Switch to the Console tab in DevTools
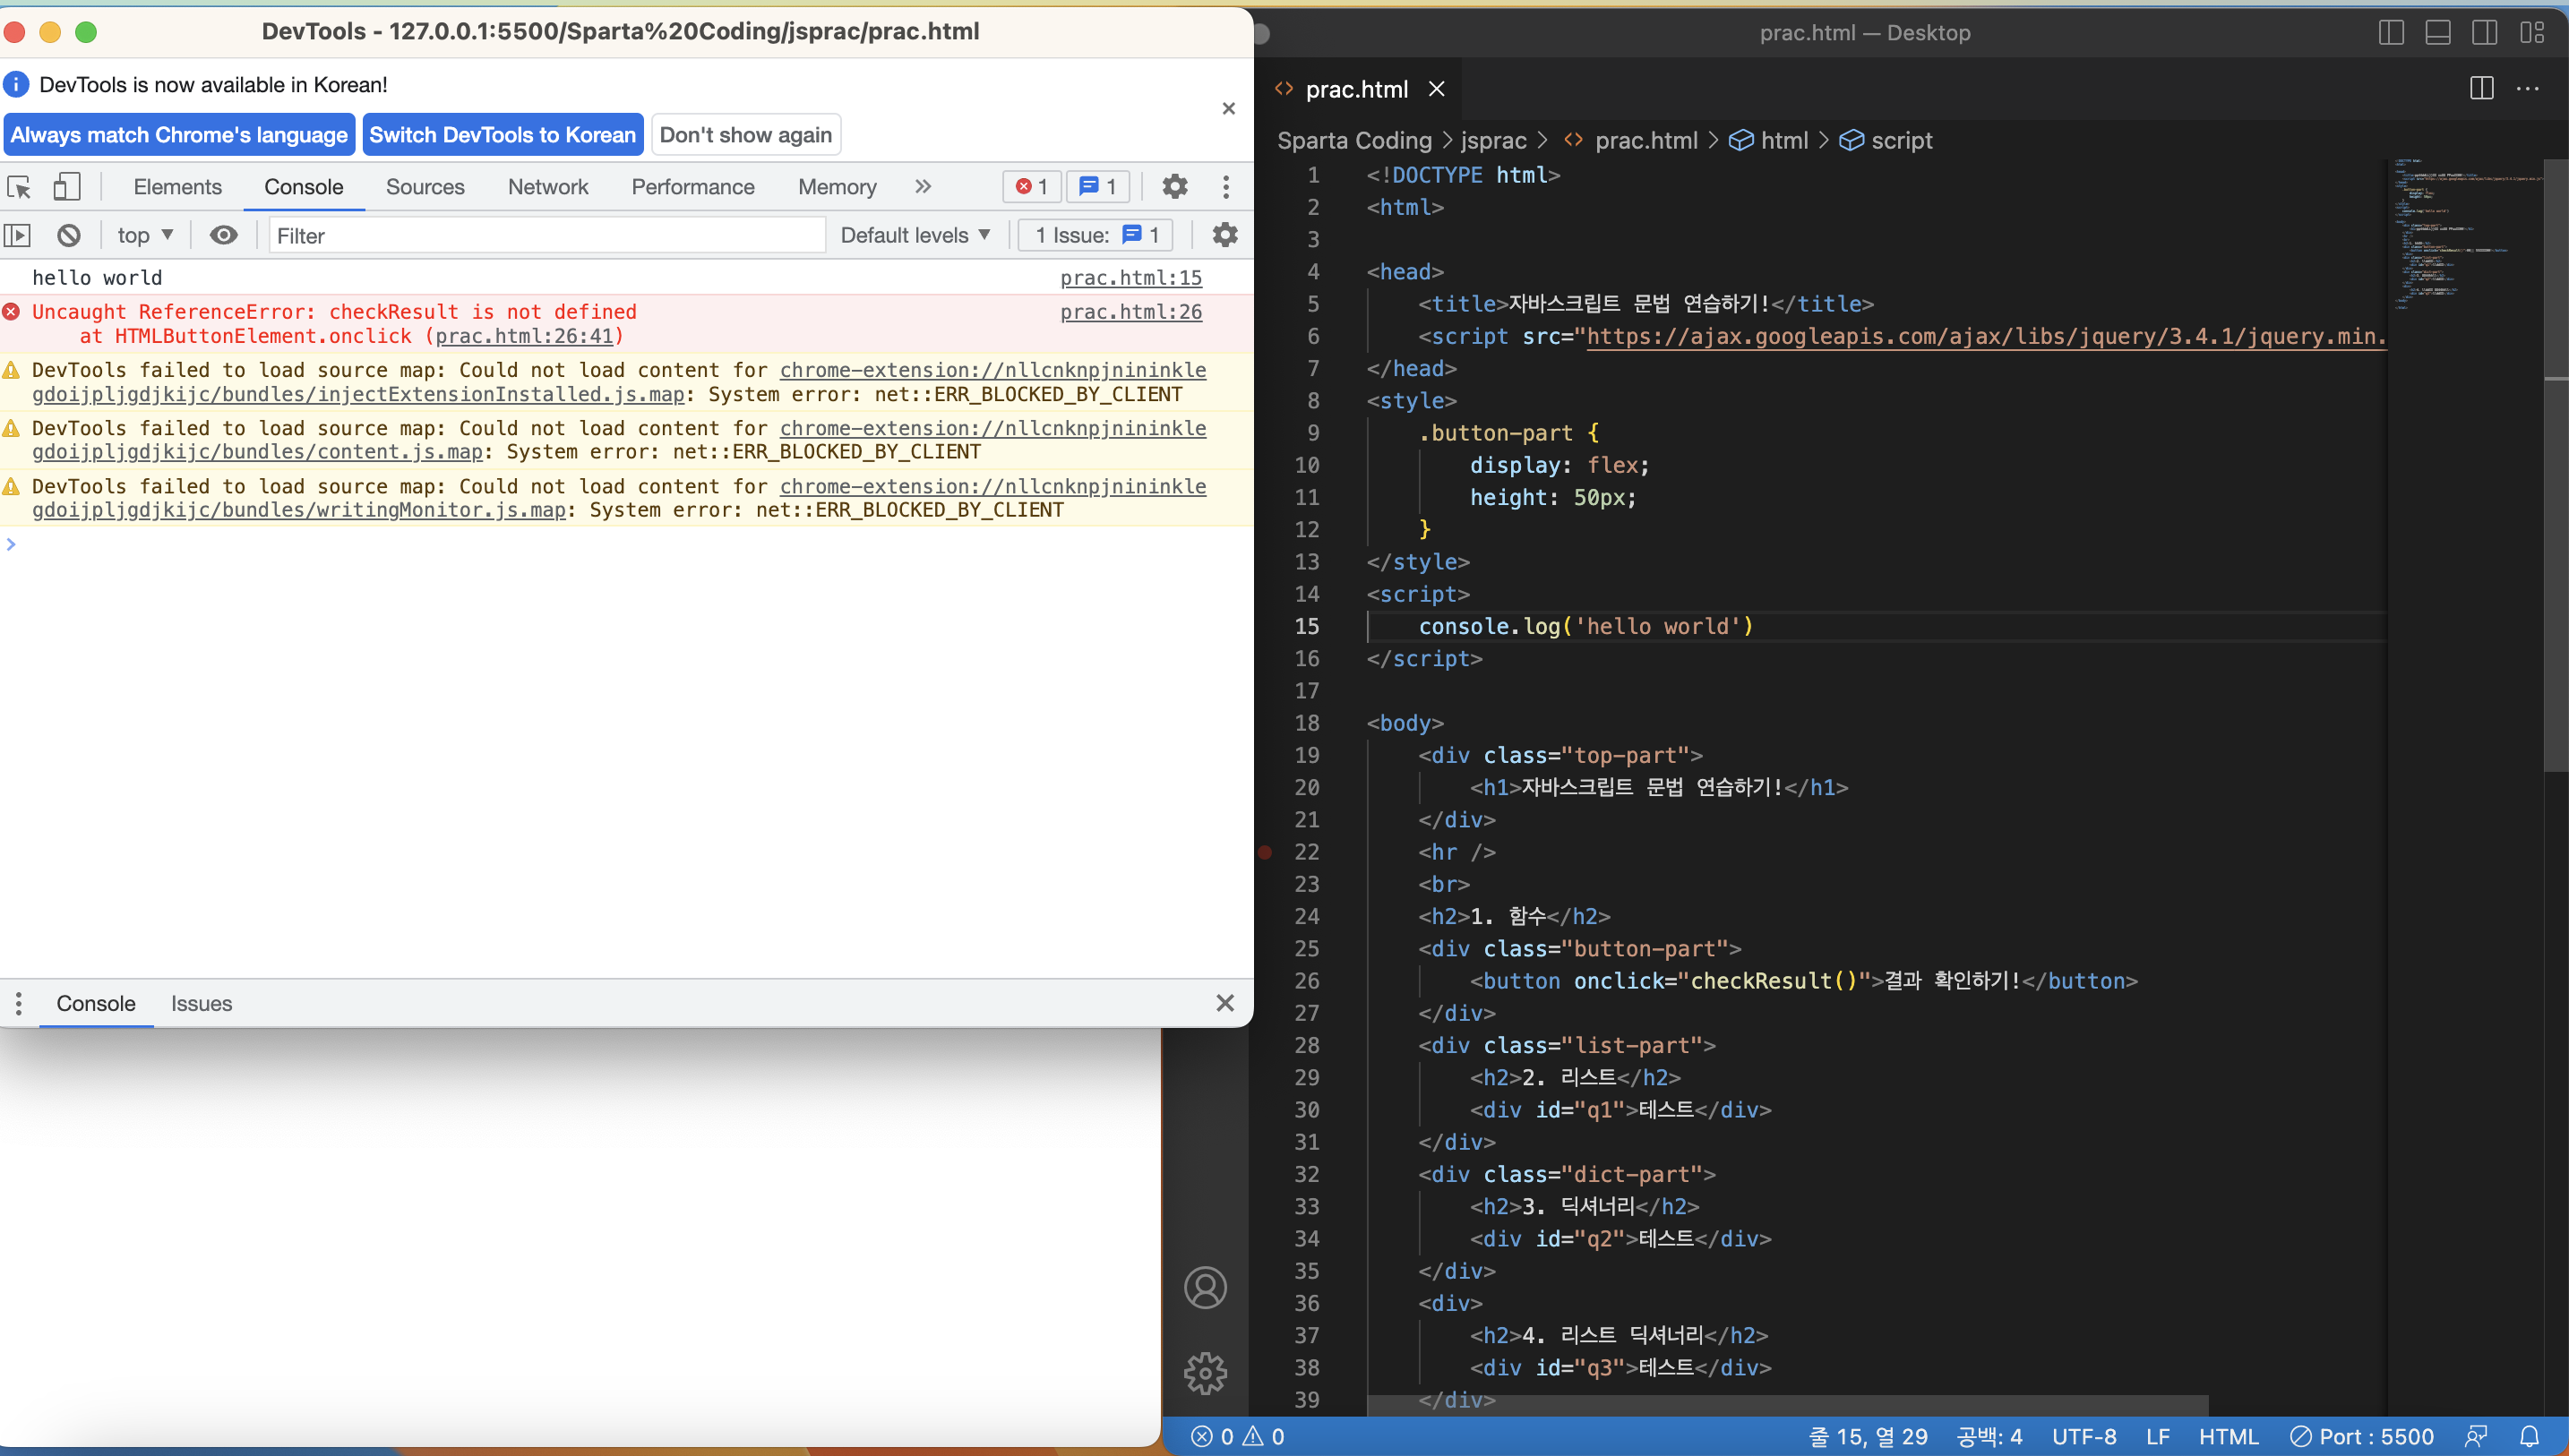This screenshot has height=1456, width=2569. pos(303,187)
